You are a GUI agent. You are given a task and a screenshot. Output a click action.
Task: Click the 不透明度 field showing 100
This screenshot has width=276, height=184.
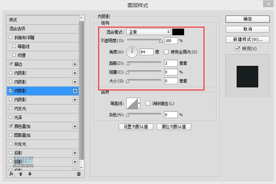pos(171,41)
